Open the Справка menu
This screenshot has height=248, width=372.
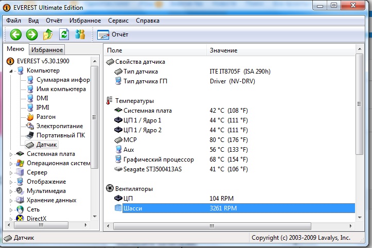coord(148,21)
